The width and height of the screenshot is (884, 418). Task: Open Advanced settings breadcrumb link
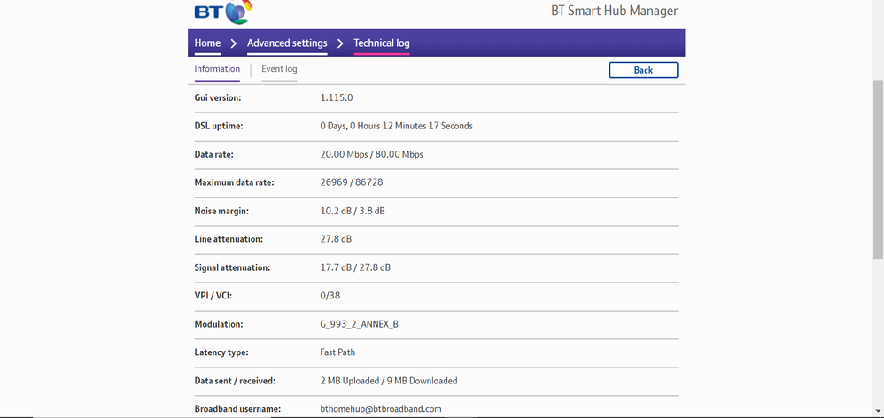tap(287, 43)
